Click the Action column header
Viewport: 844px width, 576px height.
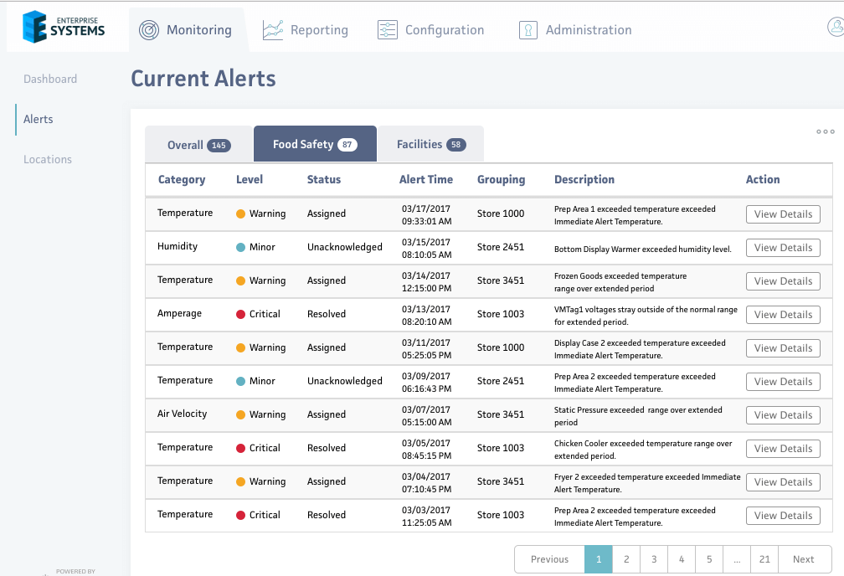pyautogui.click(x=763, y=180)
